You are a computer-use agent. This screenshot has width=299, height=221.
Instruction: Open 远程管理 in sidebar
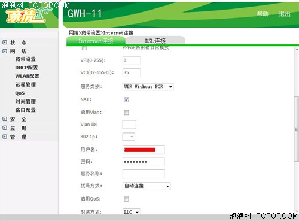pos(25,84)
